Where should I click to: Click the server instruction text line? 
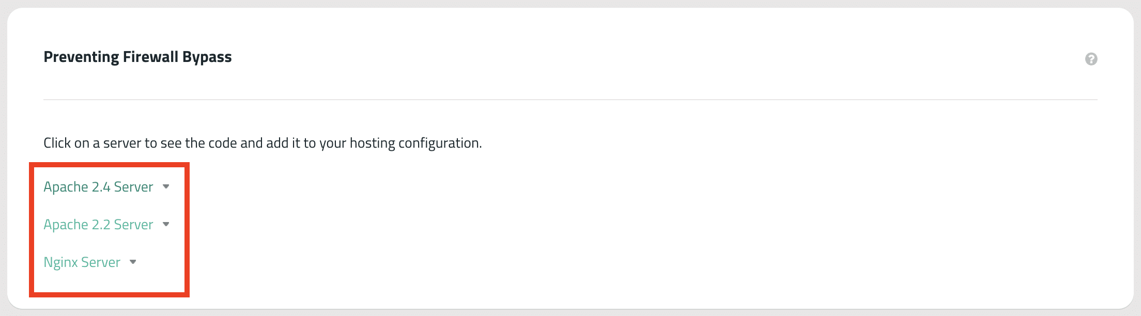pyautogui.click(x=263, y=143)
